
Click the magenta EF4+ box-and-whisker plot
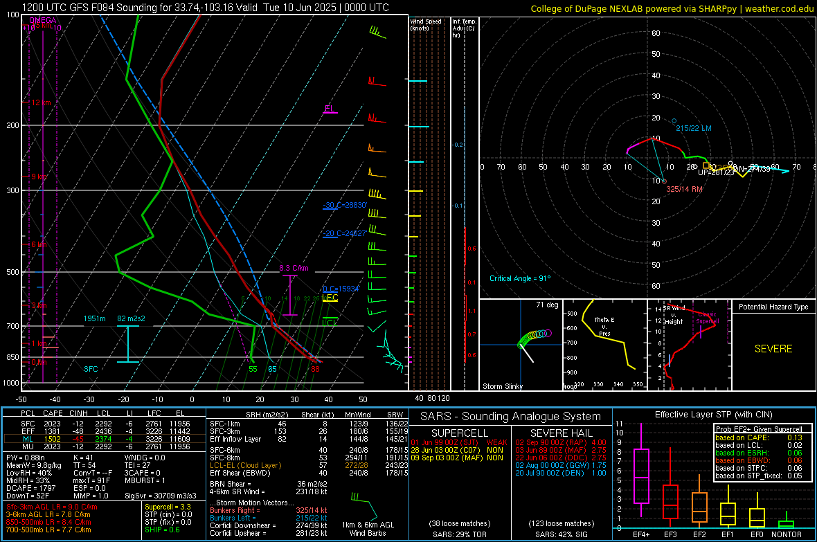pyautogui.click(x=641, y=470)
